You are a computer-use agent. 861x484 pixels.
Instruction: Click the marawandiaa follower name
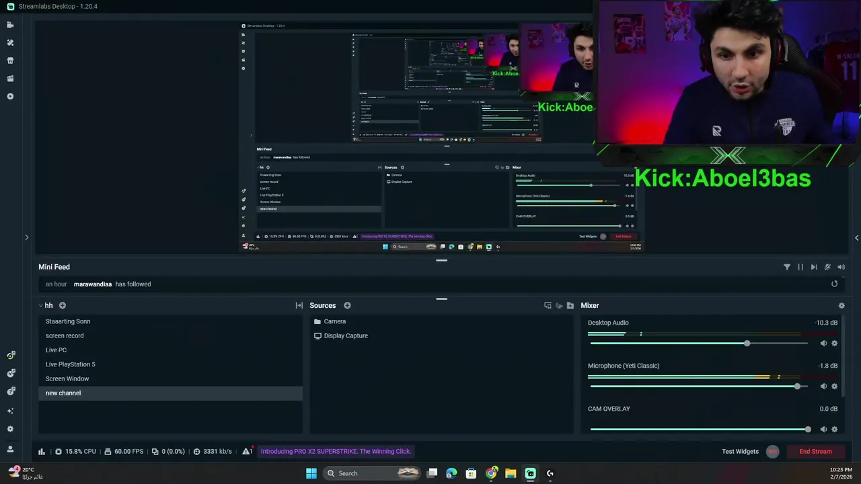coord(93,284)
